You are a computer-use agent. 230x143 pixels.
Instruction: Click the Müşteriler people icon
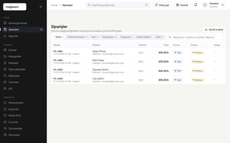coord(5,76)
